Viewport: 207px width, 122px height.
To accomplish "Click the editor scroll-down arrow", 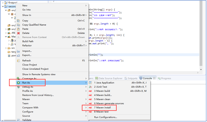I will point(201,70).
